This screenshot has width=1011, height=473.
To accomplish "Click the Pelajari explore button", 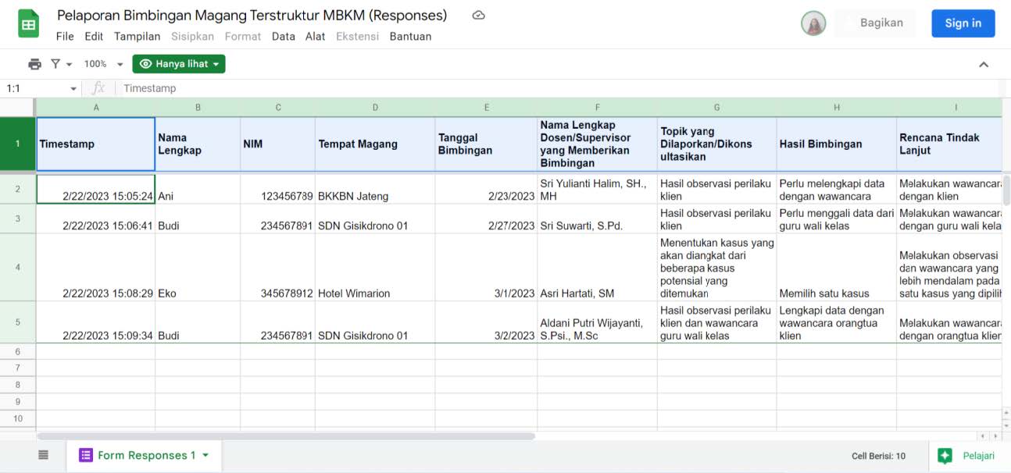I will click(966, 456).
